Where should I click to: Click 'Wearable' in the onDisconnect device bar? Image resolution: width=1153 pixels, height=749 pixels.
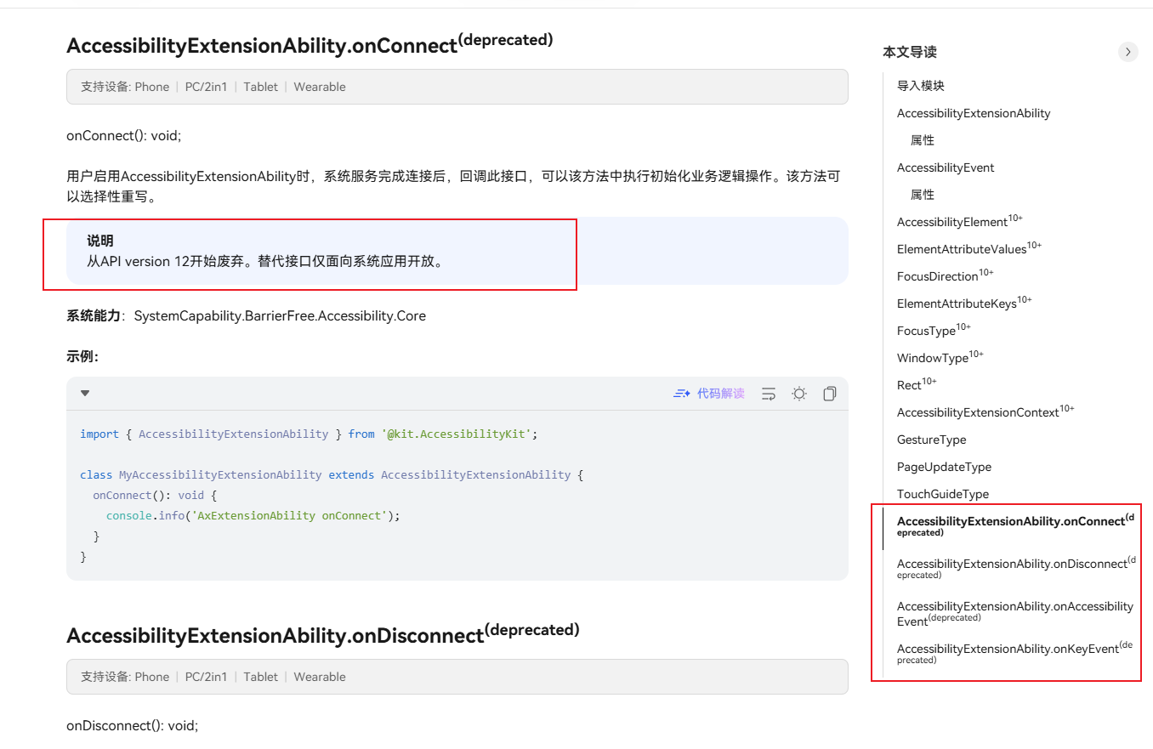pyautogui.click(x=320, y=677)
